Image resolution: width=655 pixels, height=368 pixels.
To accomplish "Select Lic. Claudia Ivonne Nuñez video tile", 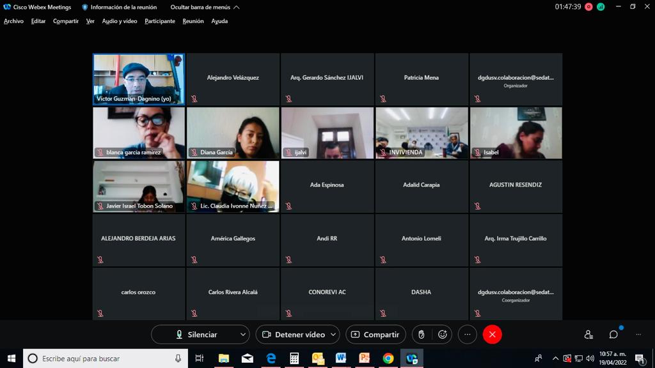I will point(233,187).
